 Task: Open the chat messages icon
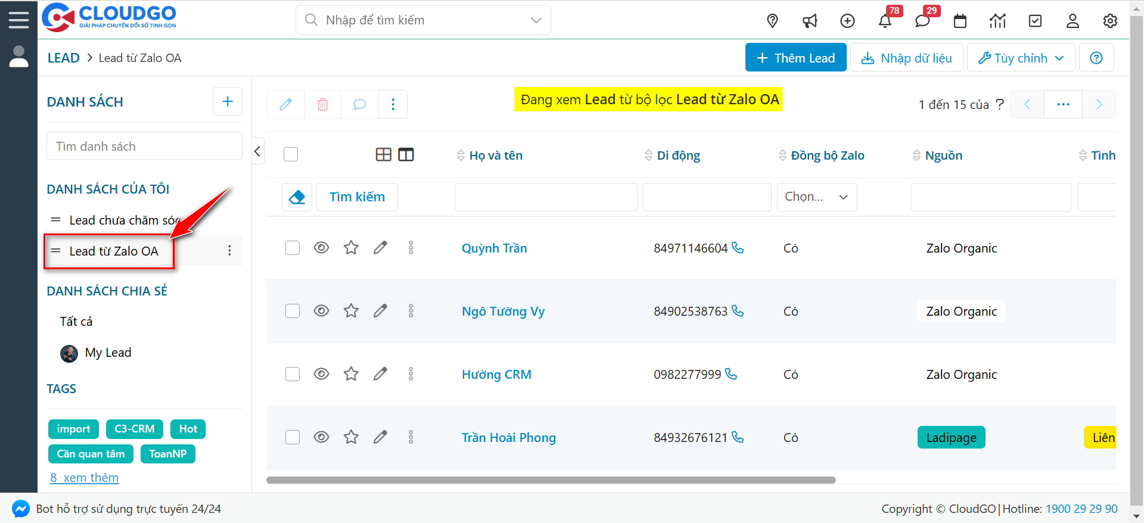922,21
